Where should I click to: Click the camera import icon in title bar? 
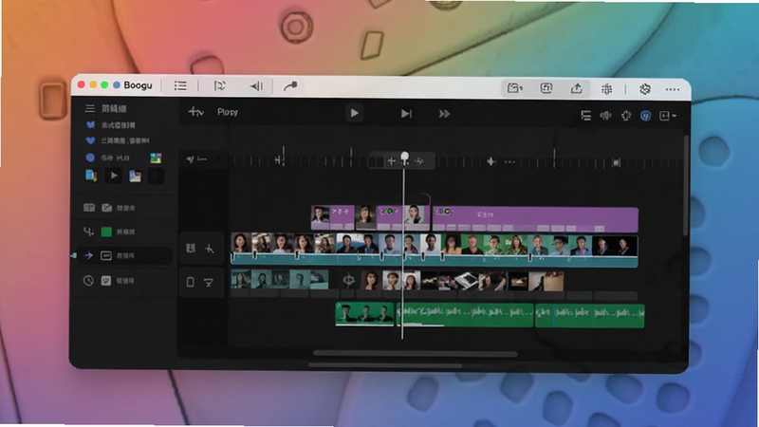514,88
